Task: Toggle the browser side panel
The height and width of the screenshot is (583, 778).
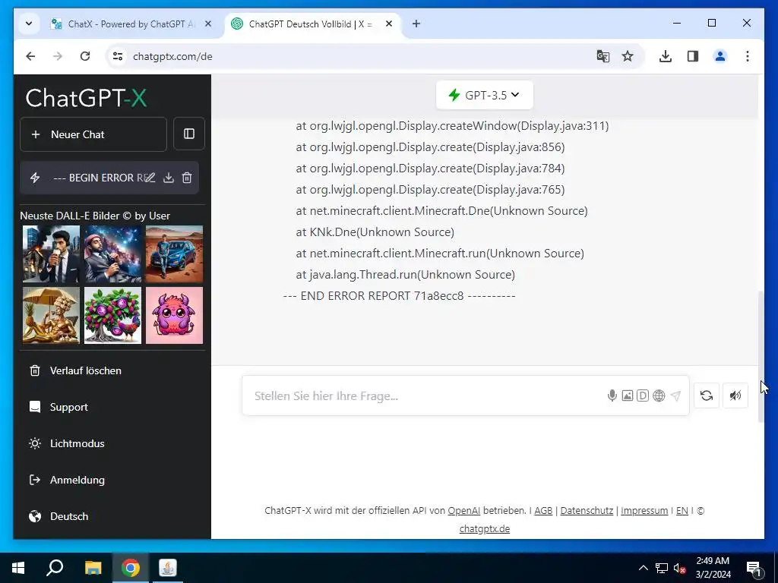Action: (693, 56)
